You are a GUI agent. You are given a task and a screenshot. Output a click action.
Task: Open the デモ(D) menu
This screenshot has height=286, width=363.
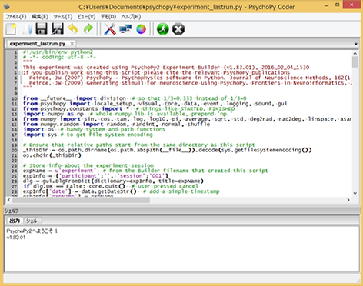pos(108,17)
